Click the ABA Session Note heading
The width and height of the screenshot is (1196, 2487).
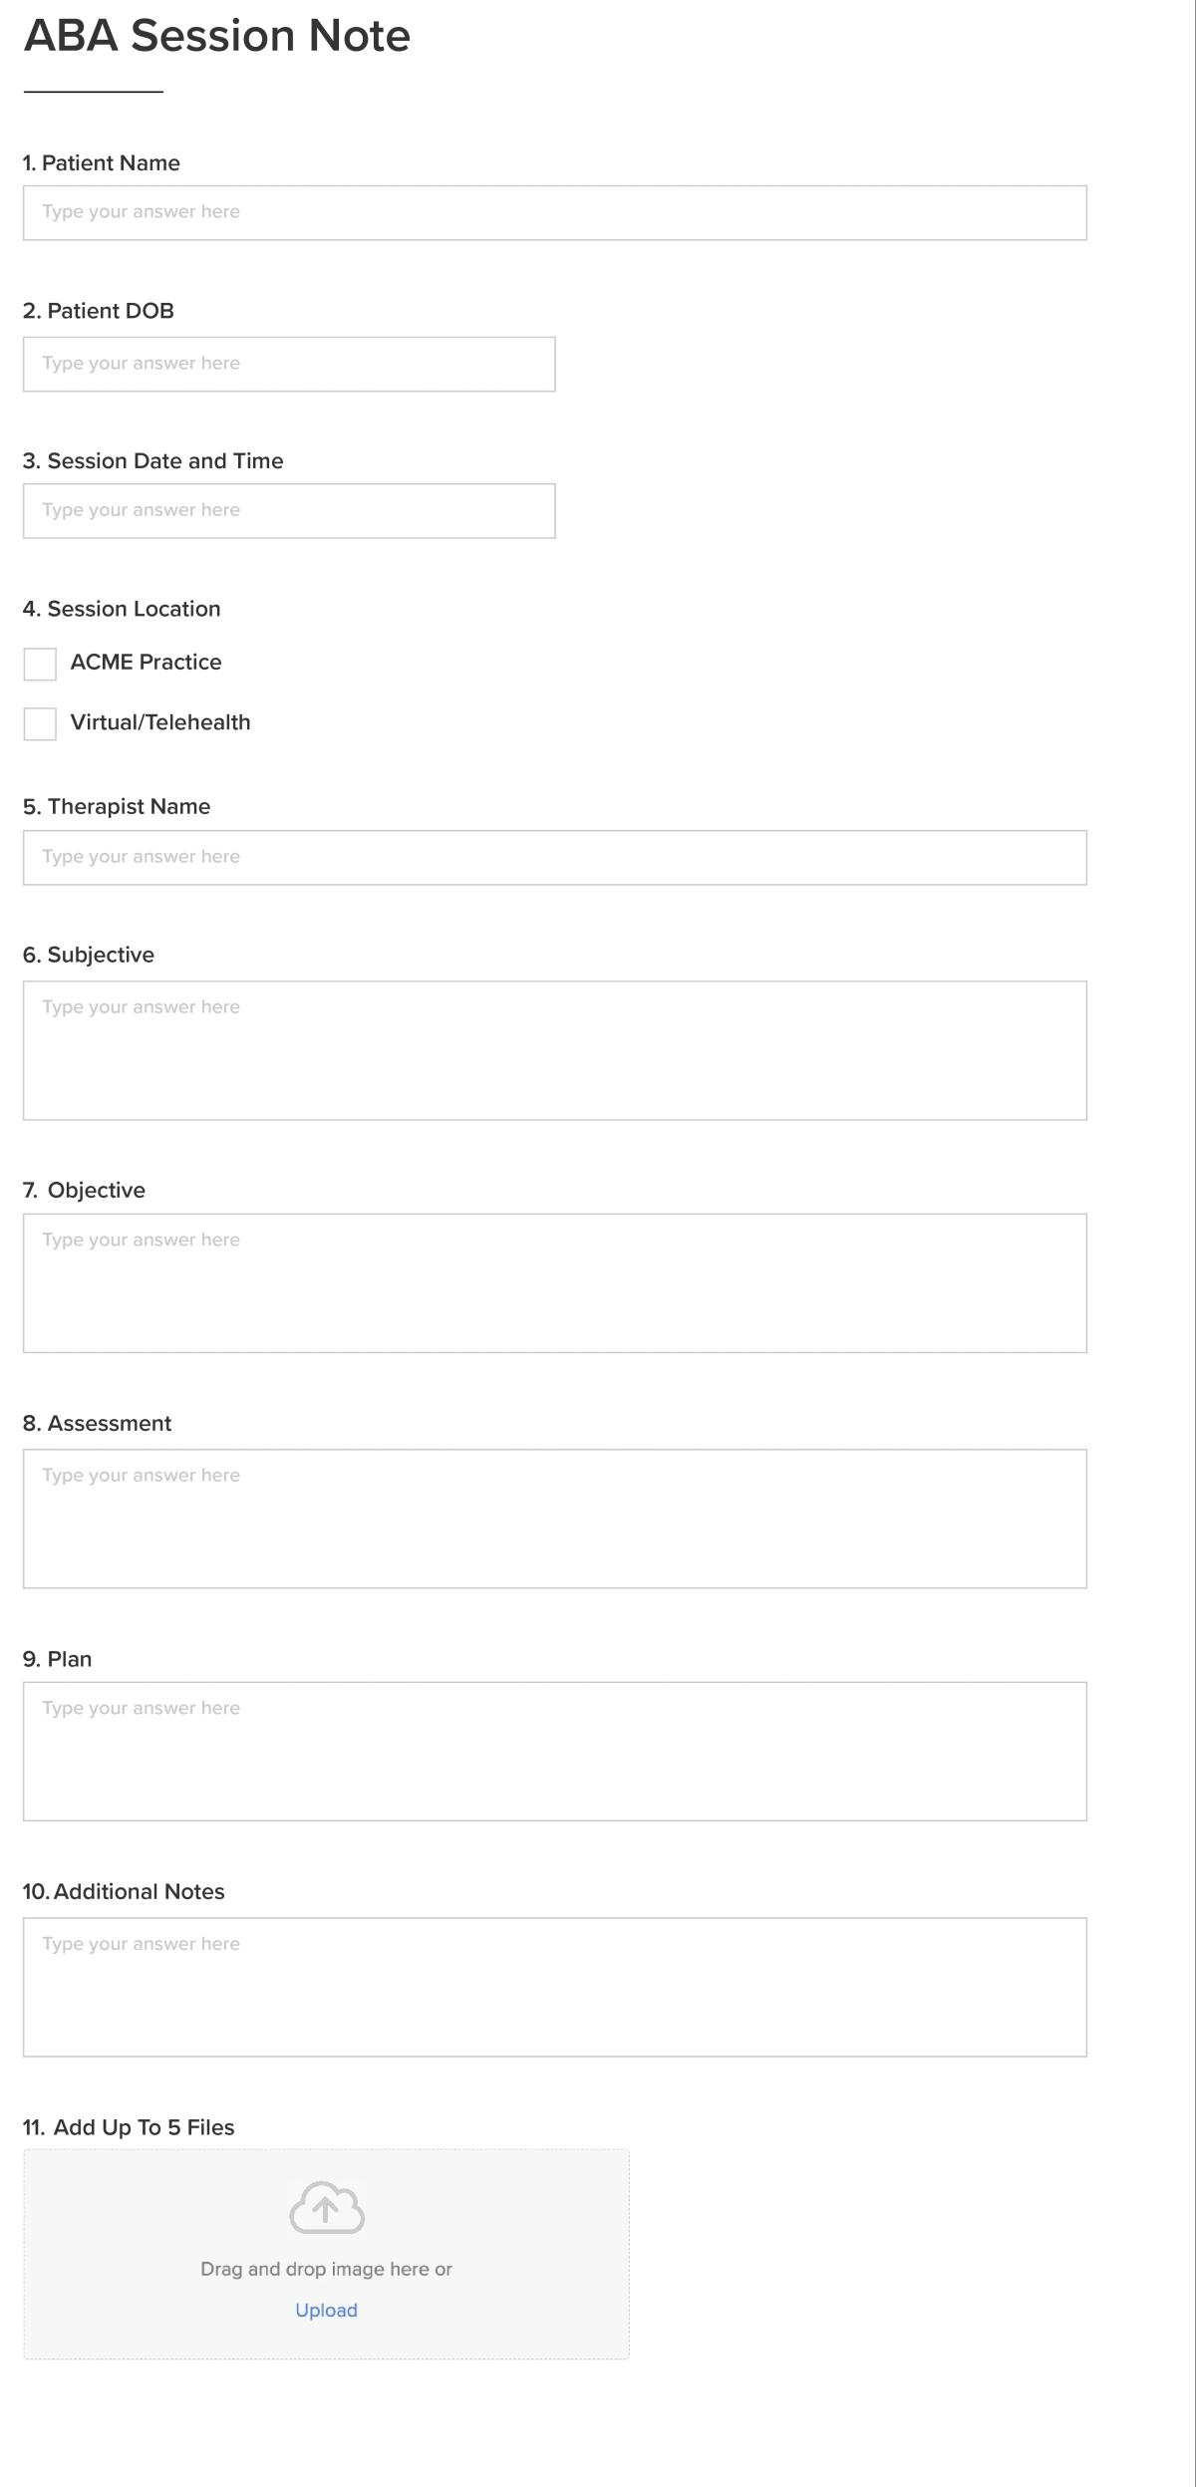[216, 36]
